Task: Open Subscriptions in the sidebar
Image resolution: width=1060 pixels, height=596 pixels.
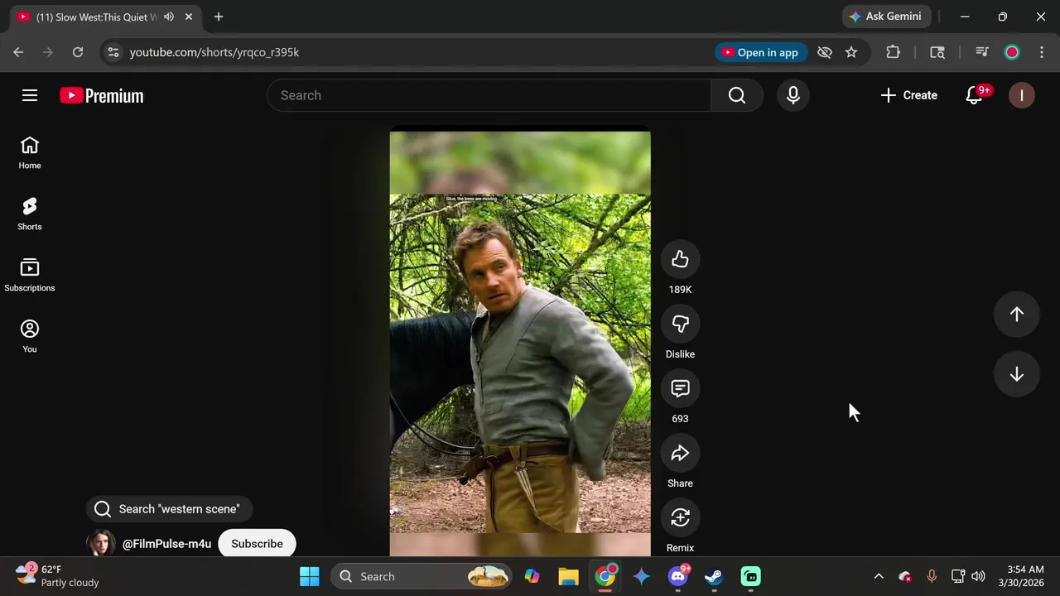Action: pos(30,276)
